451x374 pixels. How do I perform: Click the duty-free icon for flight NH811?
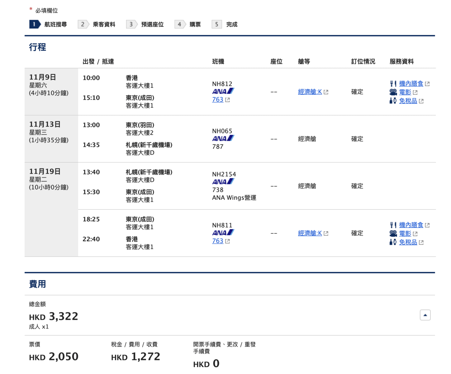(393, 242)
